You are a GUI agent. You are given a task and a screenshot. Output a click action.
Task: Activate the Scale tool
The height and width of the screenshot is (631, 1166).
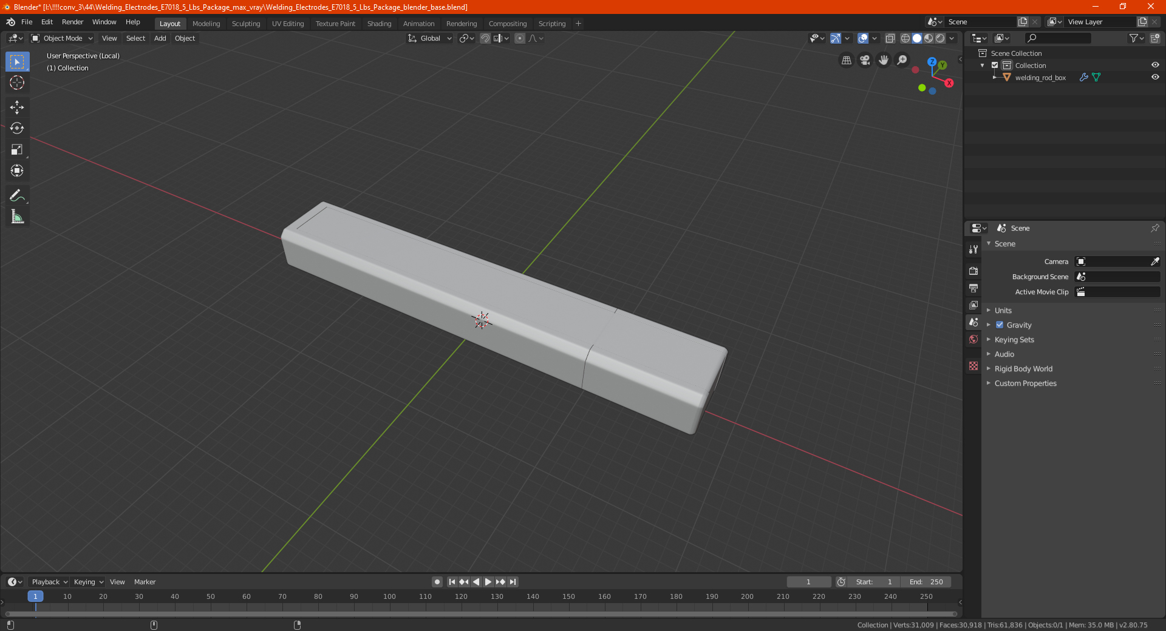17,149
